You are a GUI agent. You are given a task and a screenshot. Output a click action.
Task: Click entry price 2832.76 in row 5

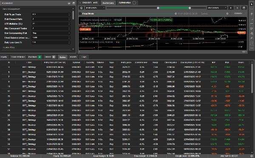point(126,72)
